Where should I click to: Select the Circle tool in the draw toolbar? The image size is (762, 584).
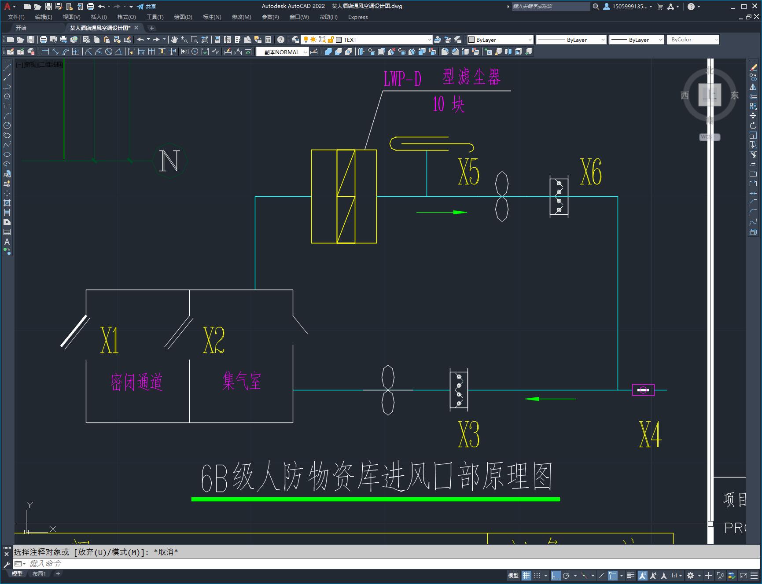point(7,125)
